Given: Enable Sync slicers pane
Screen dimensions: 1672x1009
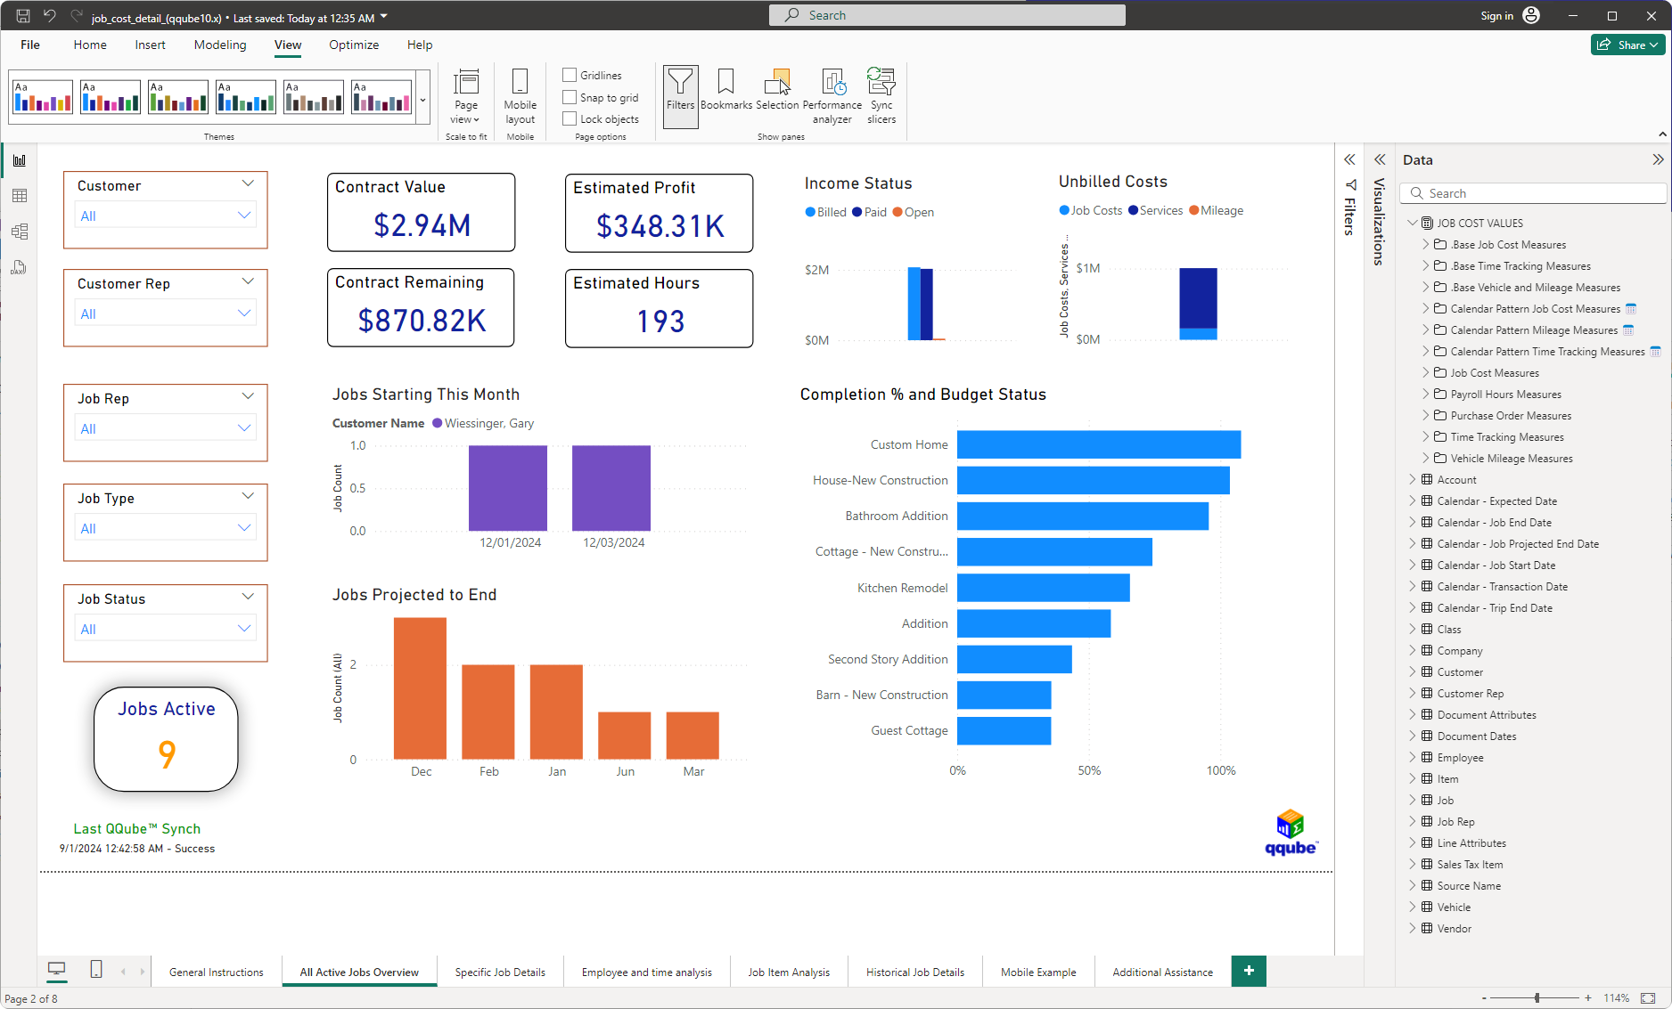Looking at the screenshot, I should [881, 94].
